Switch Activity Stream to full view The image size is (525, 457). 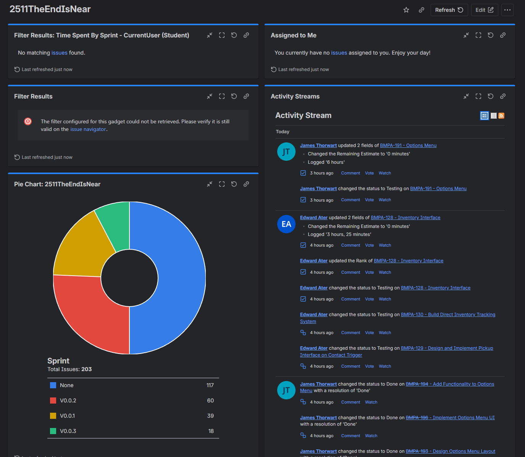[485, 116]
